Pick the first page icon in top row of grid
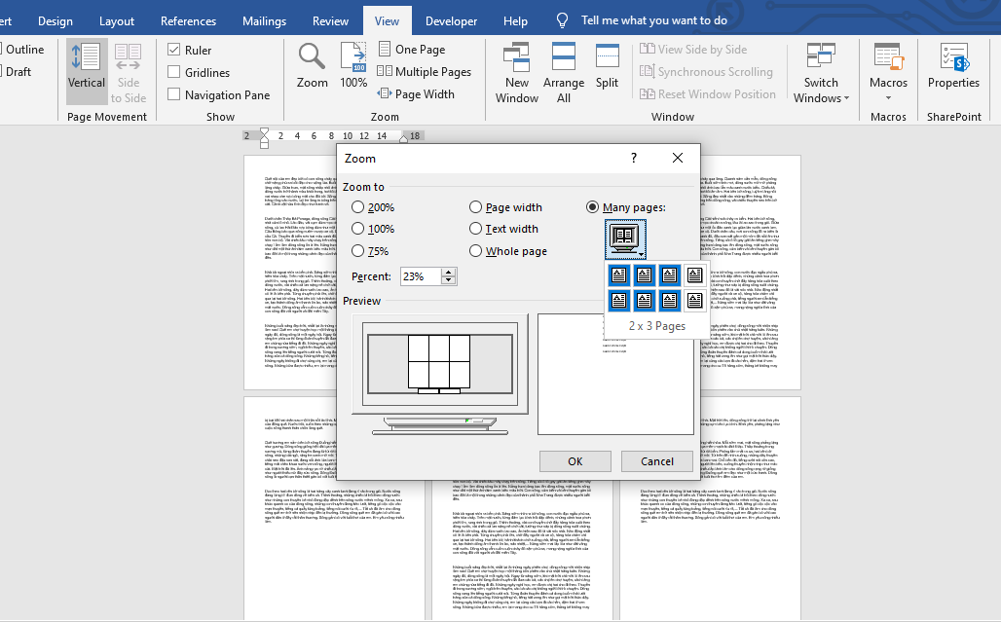The width and height of the screenshot is (1001, 622). click(618, 274)
